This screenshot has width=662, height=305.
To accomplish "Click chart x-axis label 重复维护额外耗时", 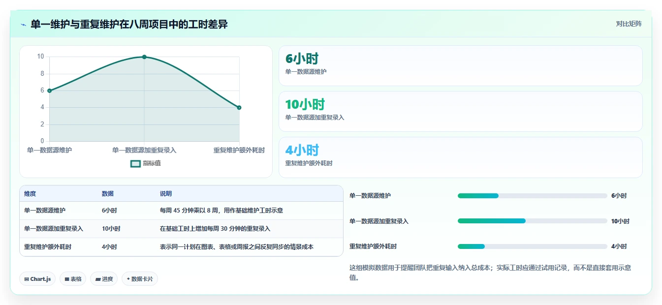I will (239, 150).
